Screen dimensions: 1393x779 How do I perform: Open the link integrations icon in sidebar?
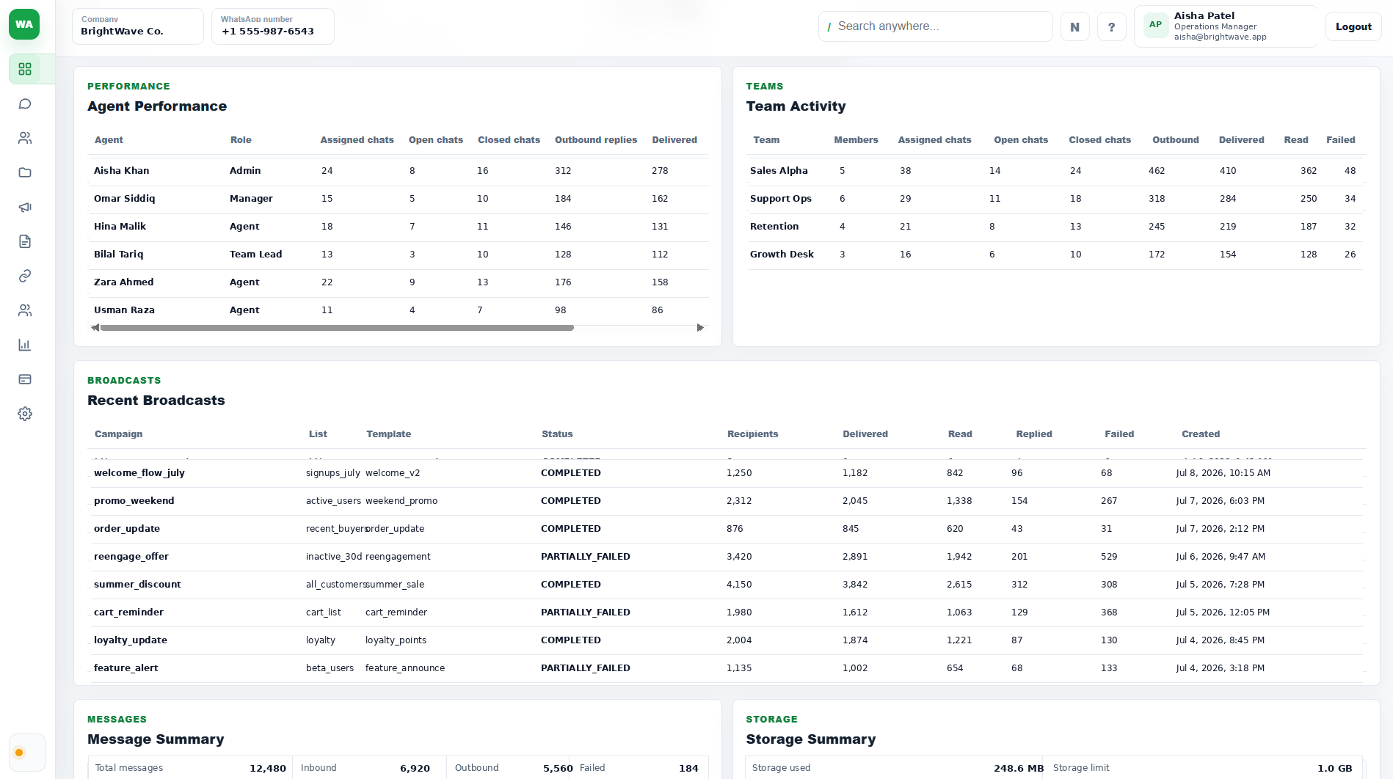(25, 276)
